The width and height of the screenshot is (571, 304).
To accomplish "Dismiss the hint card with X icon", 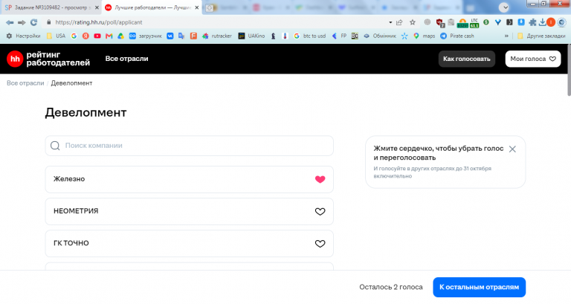I will (512, 149).
